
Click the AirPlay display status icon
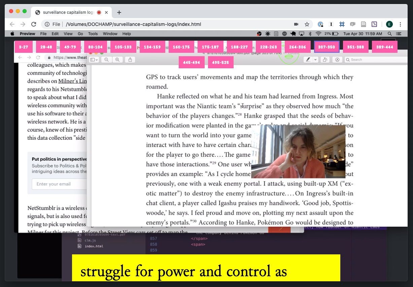tap(302, 34)
